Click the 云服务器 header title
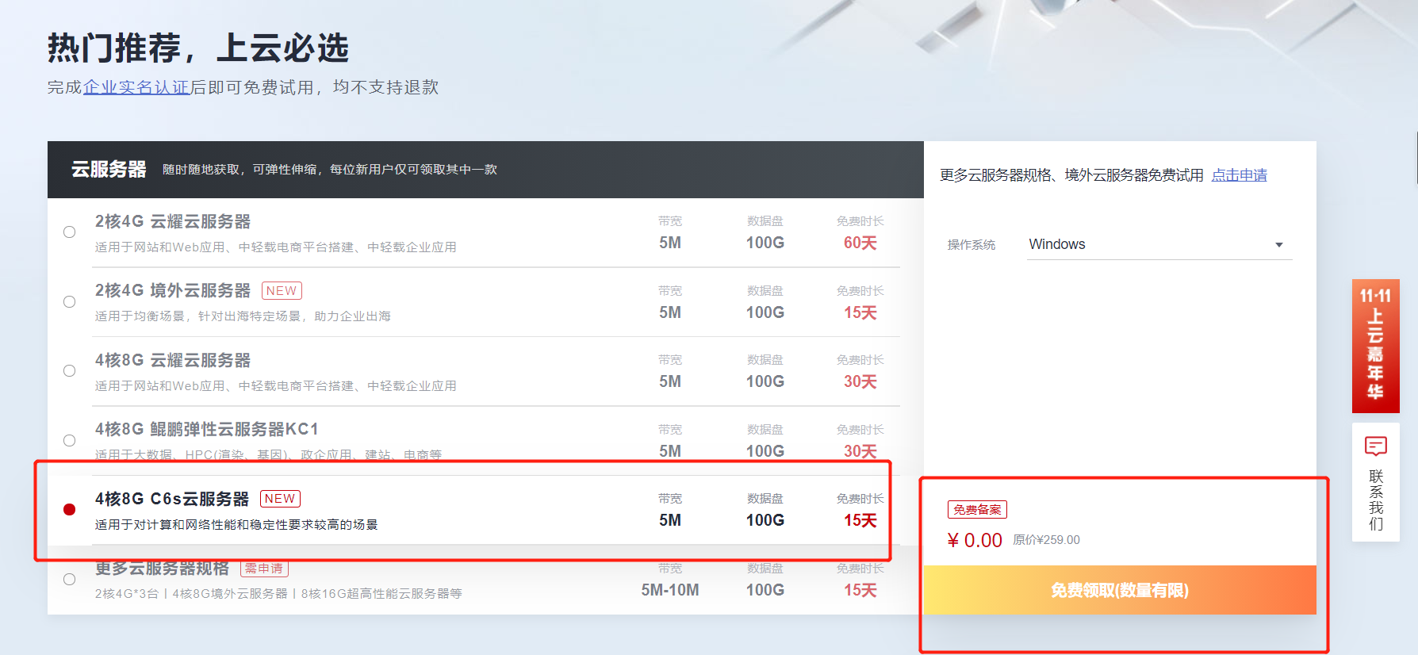The image size is (1418, 655). [109, 170]
